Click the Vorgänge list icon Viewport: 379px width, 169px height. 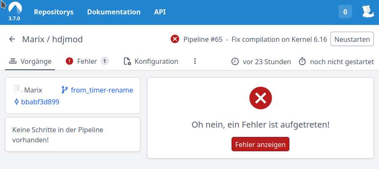coord(13,61)
